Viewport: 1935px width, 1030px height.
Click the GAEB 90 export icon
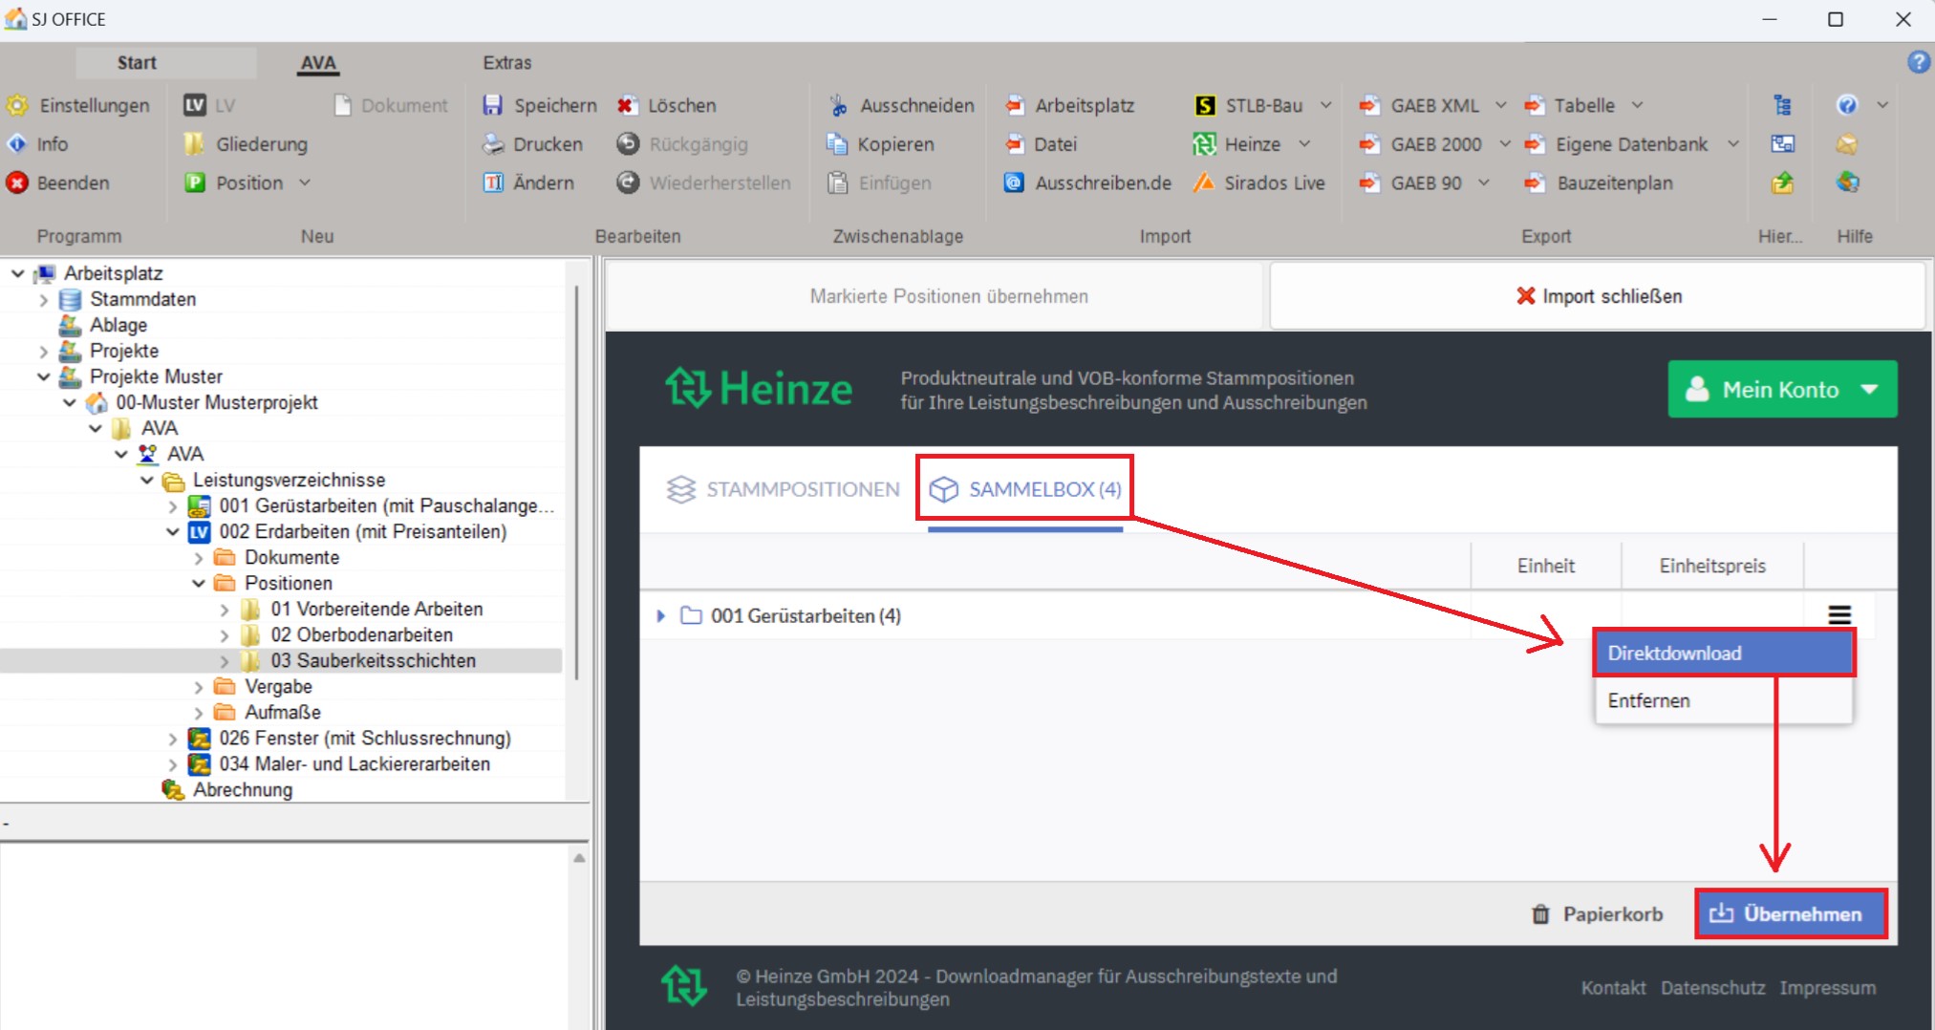1369,182
